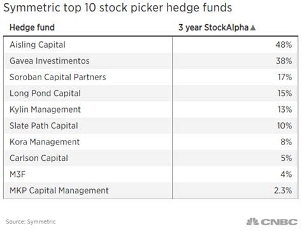Select Soroban Capital Partners entry

[x=58, y=77]
